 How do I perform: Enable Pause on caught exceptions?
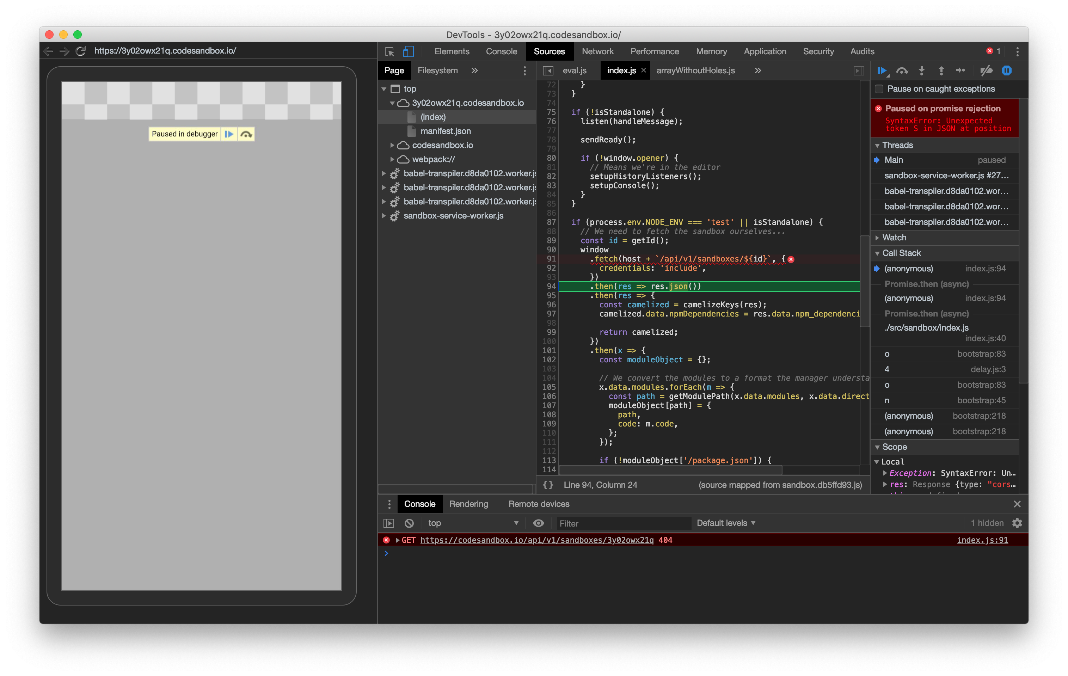click(879, 89)
